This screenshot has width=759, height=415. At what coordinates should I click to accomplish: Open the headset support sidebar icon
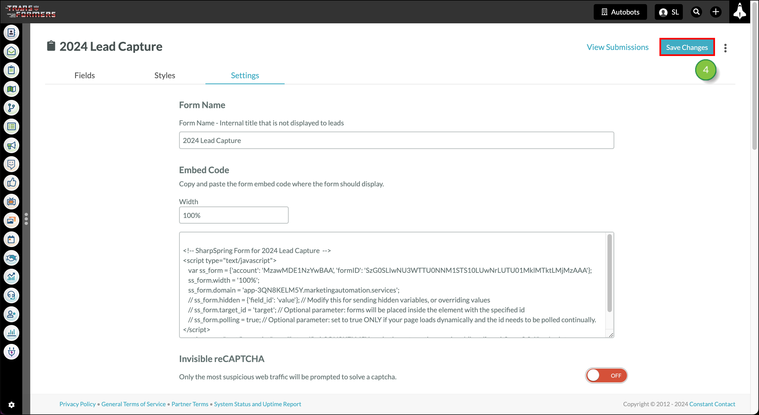[11, 296]
